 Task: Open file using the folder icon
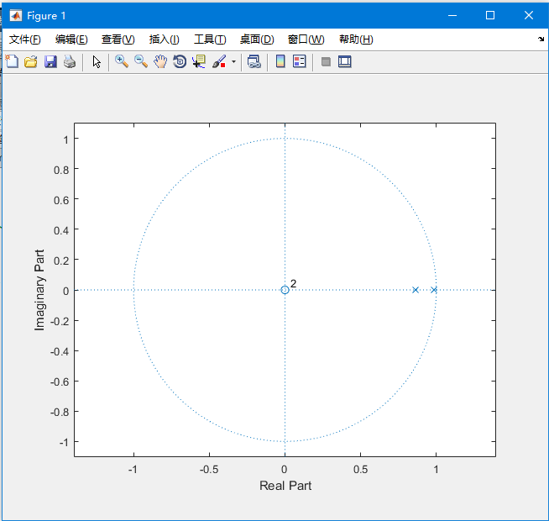tap(31, 61)
